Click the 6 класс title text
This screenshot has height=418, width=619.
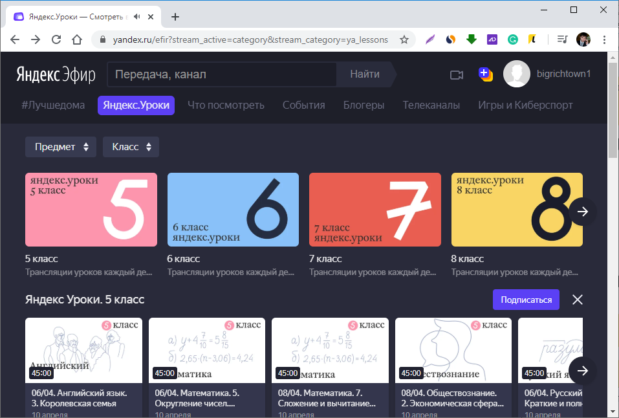[x=183, y=259]
